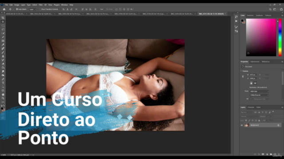Viewport: 284px width, 159px height.
Task: Select the Hand tool
Action: [x=3, y=95]
